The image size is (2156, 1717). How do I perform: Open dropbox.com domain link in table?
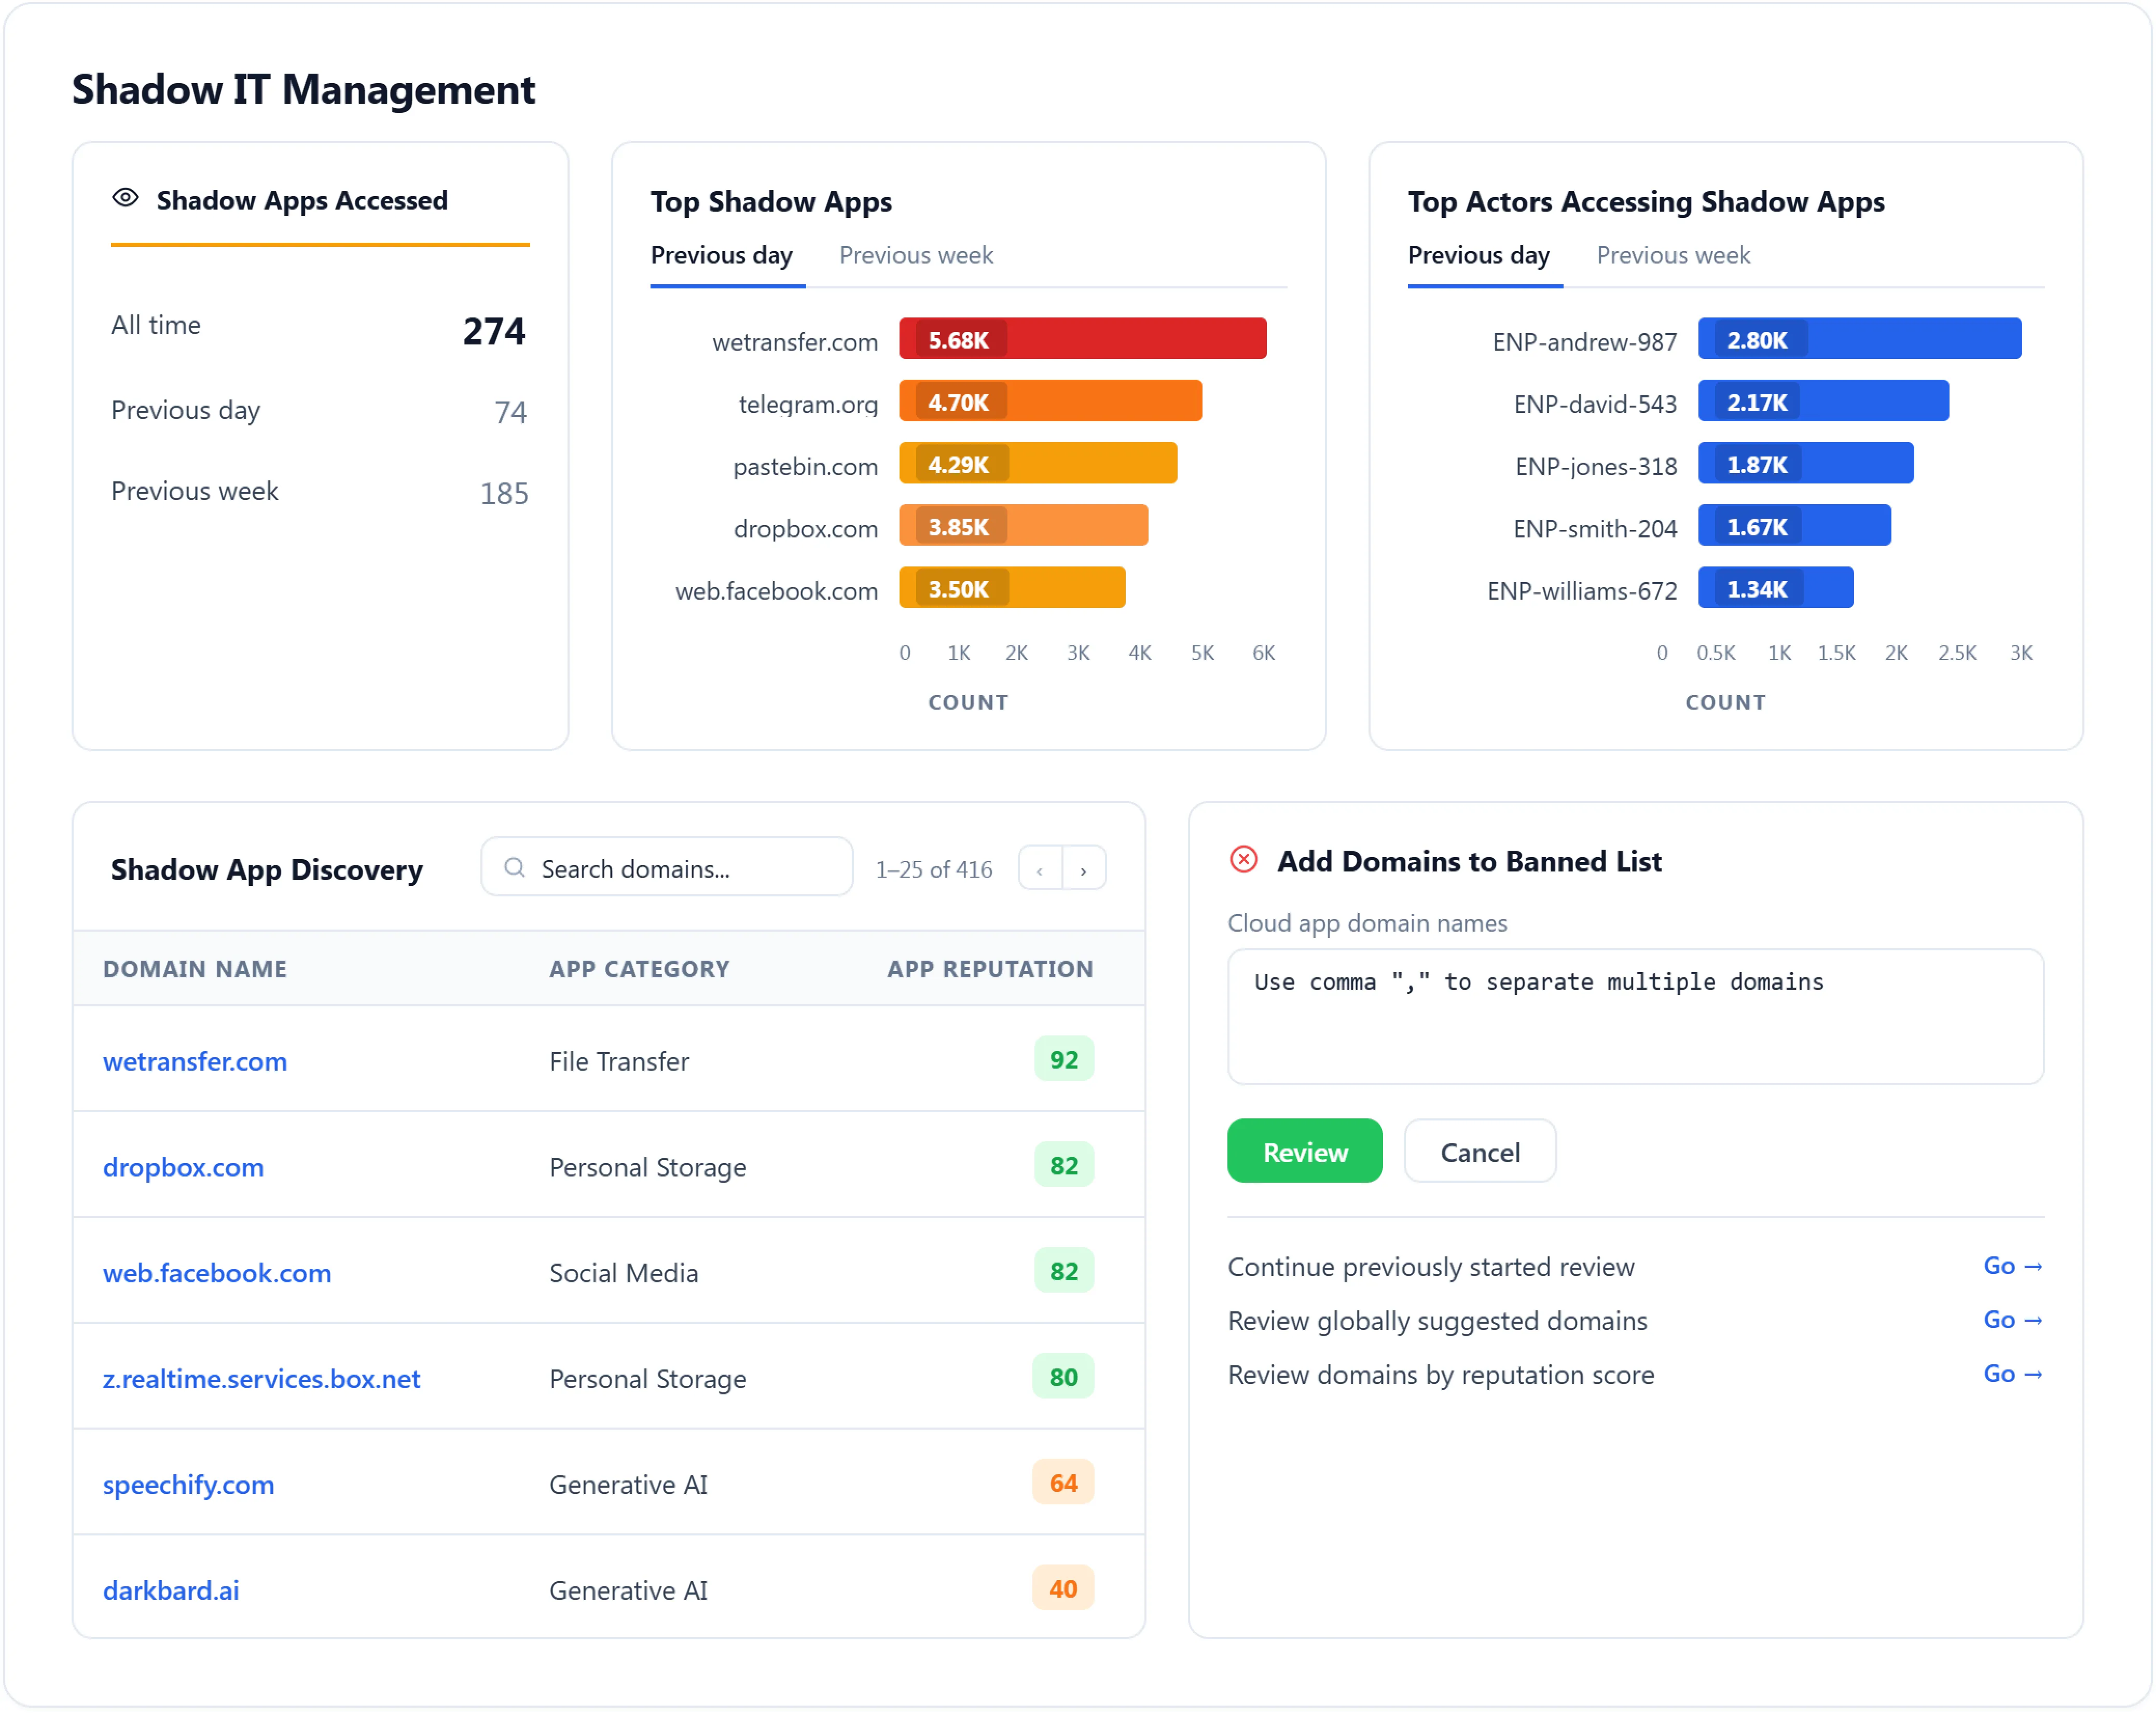point(183,1167)
